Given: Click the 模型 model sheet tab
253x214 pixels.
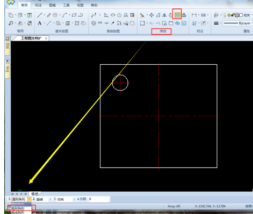Looking at the screenshot, I should (x=35, y=194).
